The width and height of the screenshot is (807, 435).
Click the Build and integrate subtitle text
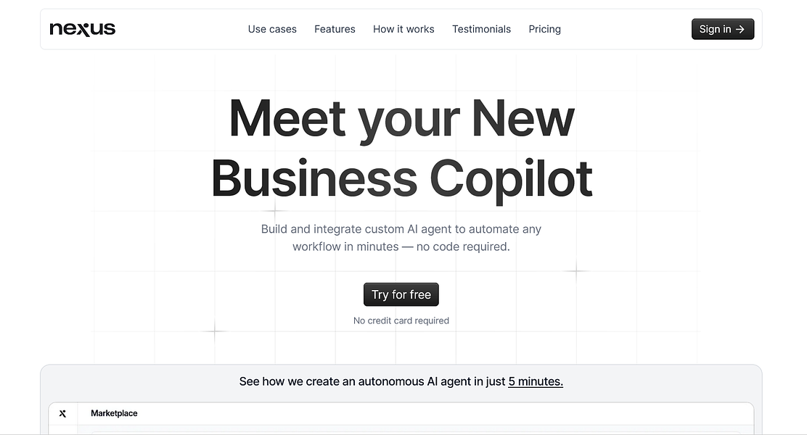tap(401, 238)
